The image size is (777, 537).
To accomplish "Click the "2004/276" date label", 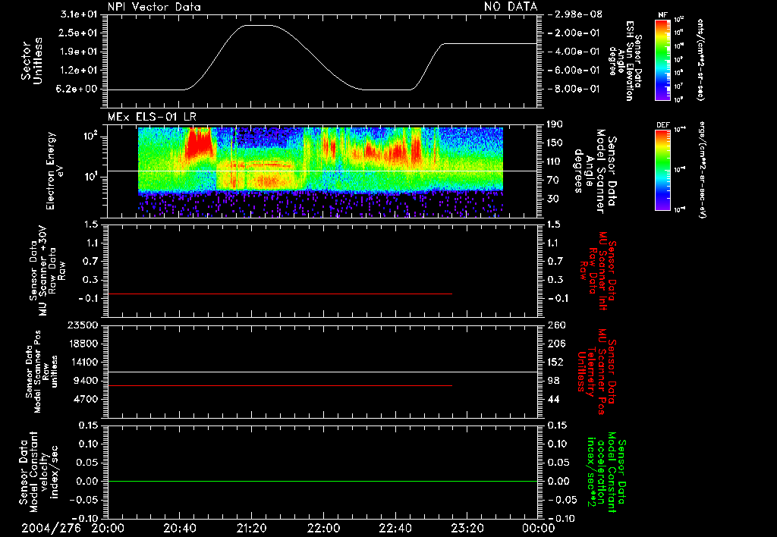I will 52,528.
